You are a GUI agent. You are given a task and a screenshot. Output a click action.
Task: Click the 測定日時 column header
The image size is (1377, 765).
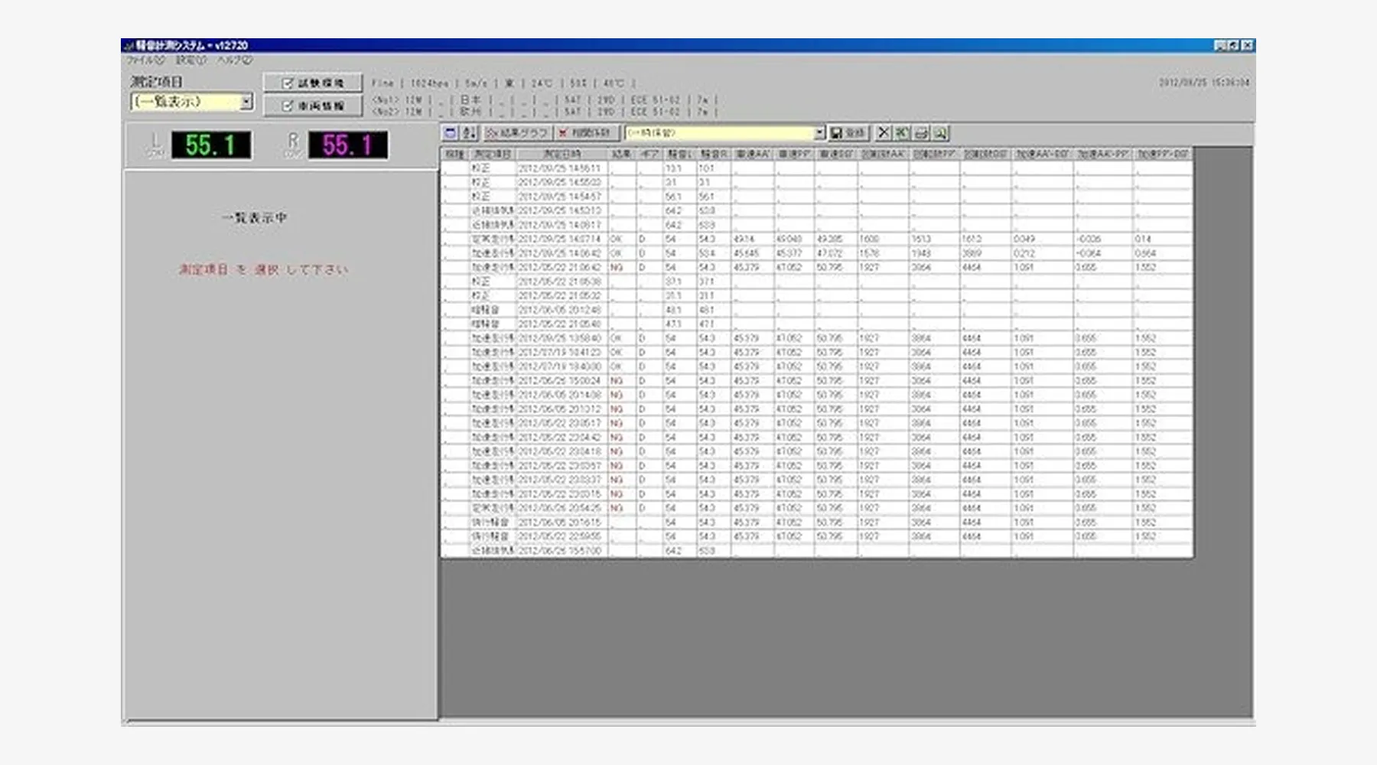pos(562,154)
